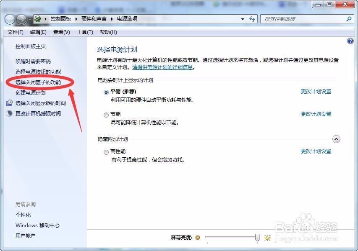Click the clock icon beside 选择关闭显示器的时间
Viewport: 358px width, 251px height.
click(9, 103)
